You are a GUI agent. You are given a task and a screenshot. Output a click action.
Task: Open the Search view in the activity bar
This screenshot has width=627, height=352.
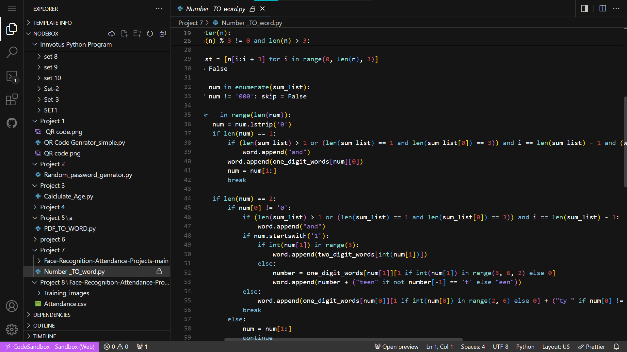[x=12, y=52]
